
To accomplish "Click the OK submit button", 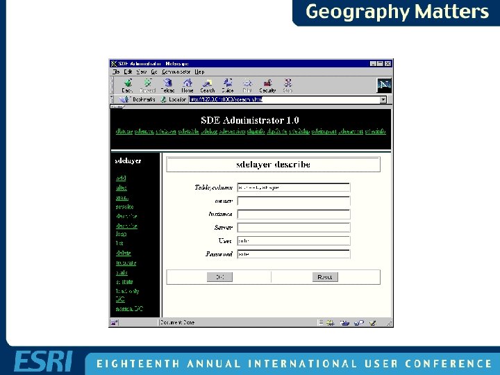I will pos(219,277).
